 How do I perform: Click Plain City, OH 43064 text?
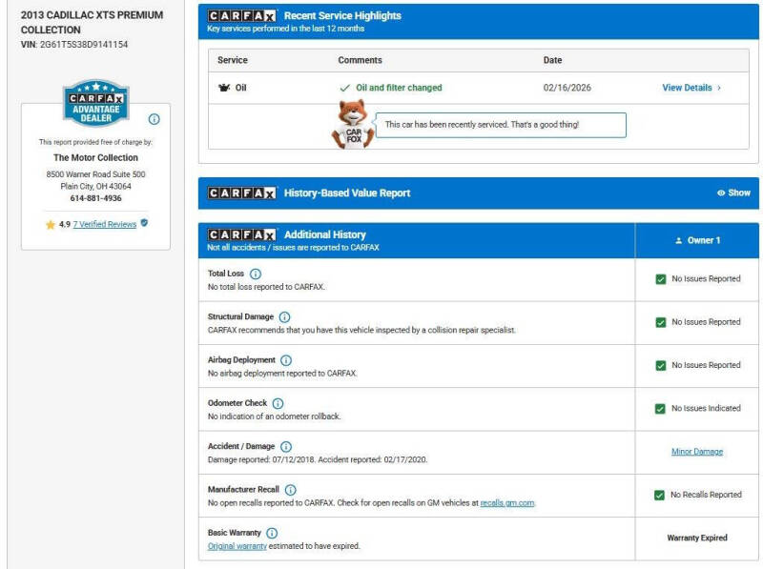[96, 186]
